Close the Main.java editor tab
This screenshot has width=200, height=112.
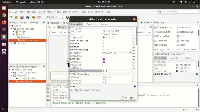tap(61, 23)
